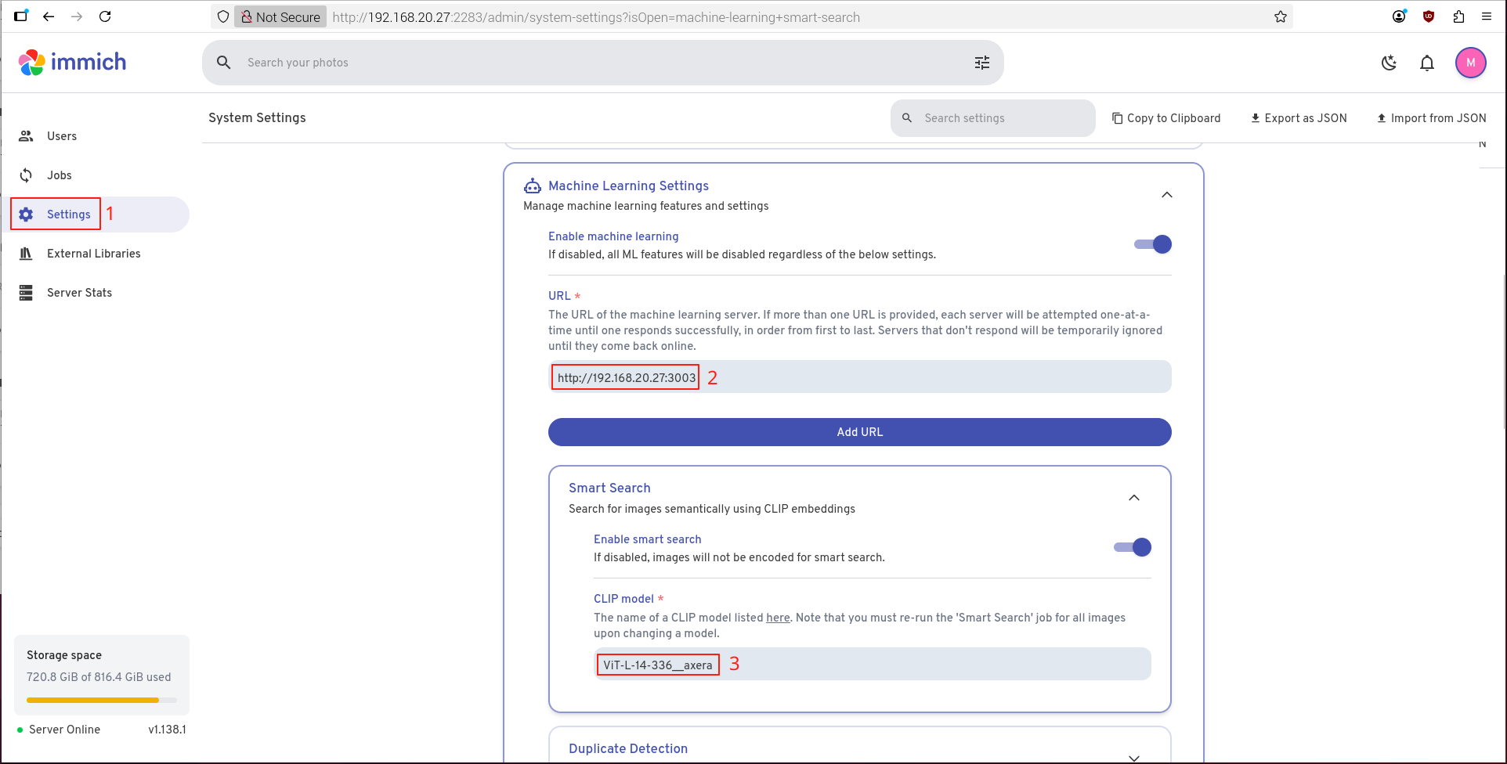This screenshot has width=1507, height=764.
Task: Go to Jobs in sidebar
Action: (x=59, y=175)
